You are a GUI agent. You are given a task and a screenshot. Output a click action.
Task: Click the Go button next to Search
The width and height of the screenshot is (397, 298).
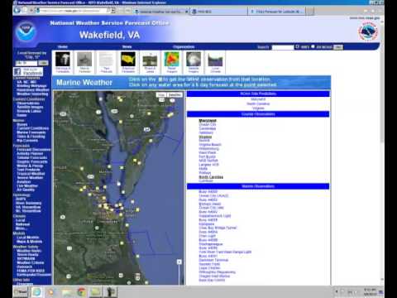tap(338, 47)
